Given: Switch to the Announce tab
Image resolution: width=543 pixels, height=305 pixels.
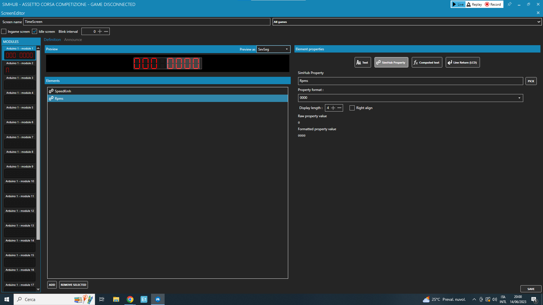Looking at the screenshot, I should tap(73, 40).
